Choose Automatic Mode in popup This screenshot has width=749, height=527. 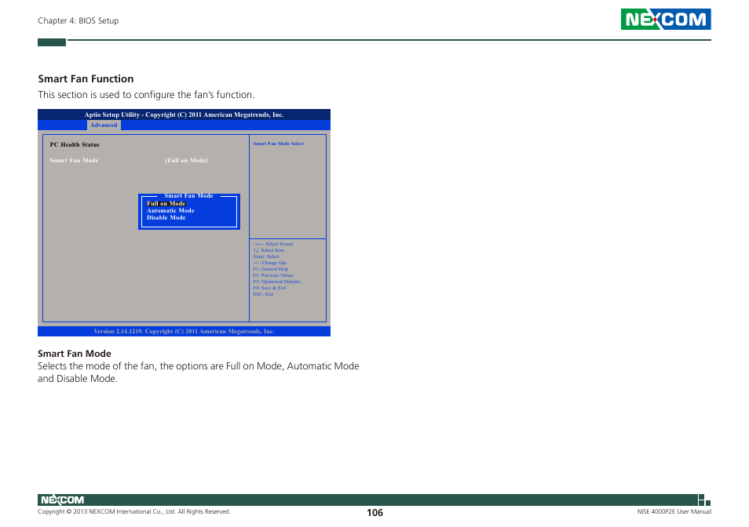coord(170,210)
